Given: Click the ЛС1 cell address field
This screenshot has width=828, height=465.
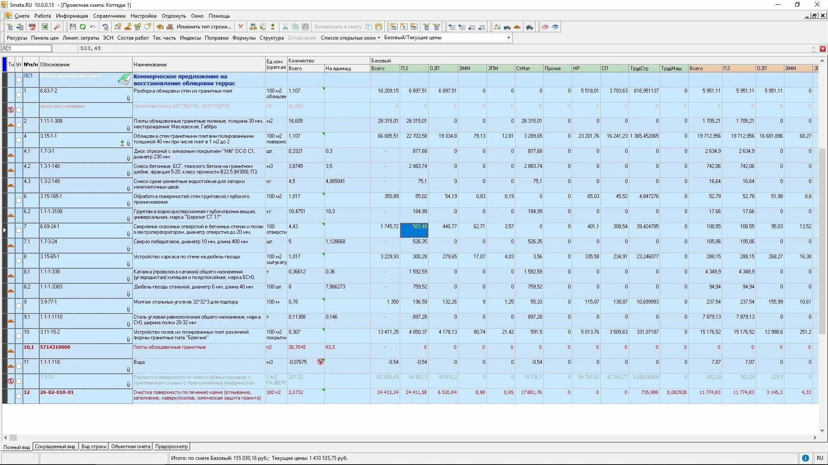Looking at the screenshot, I should point(26,49).
